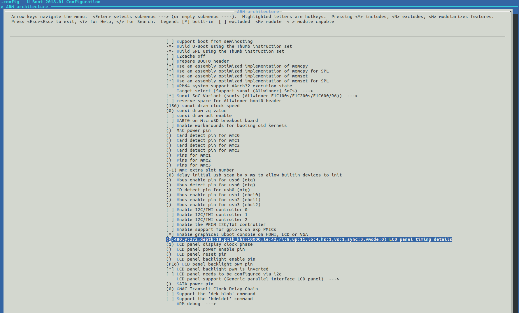Select 'delay initial usb scan' entry

(254, 175)
